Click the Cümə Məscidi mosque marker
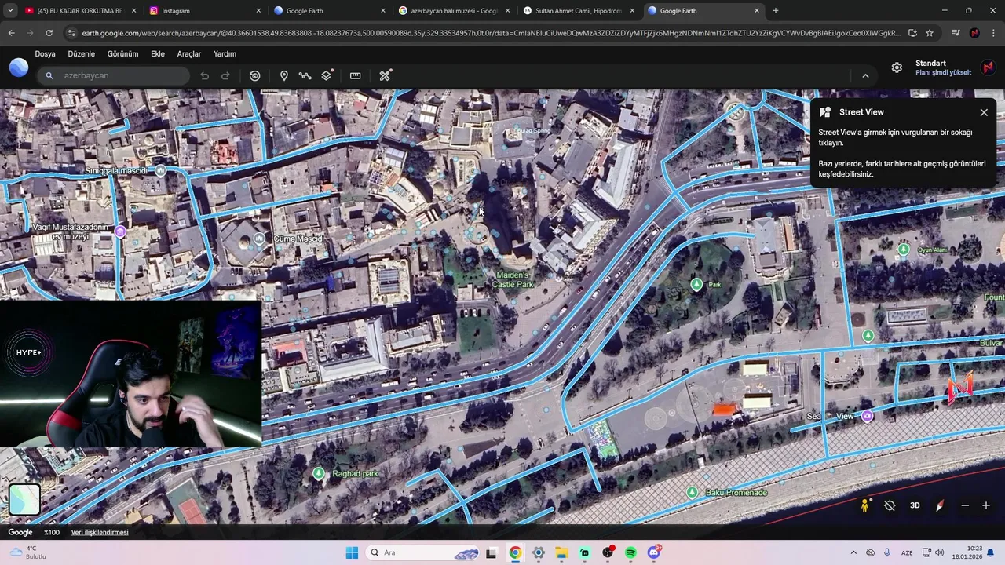1005x565 pixels. (259, 239)
